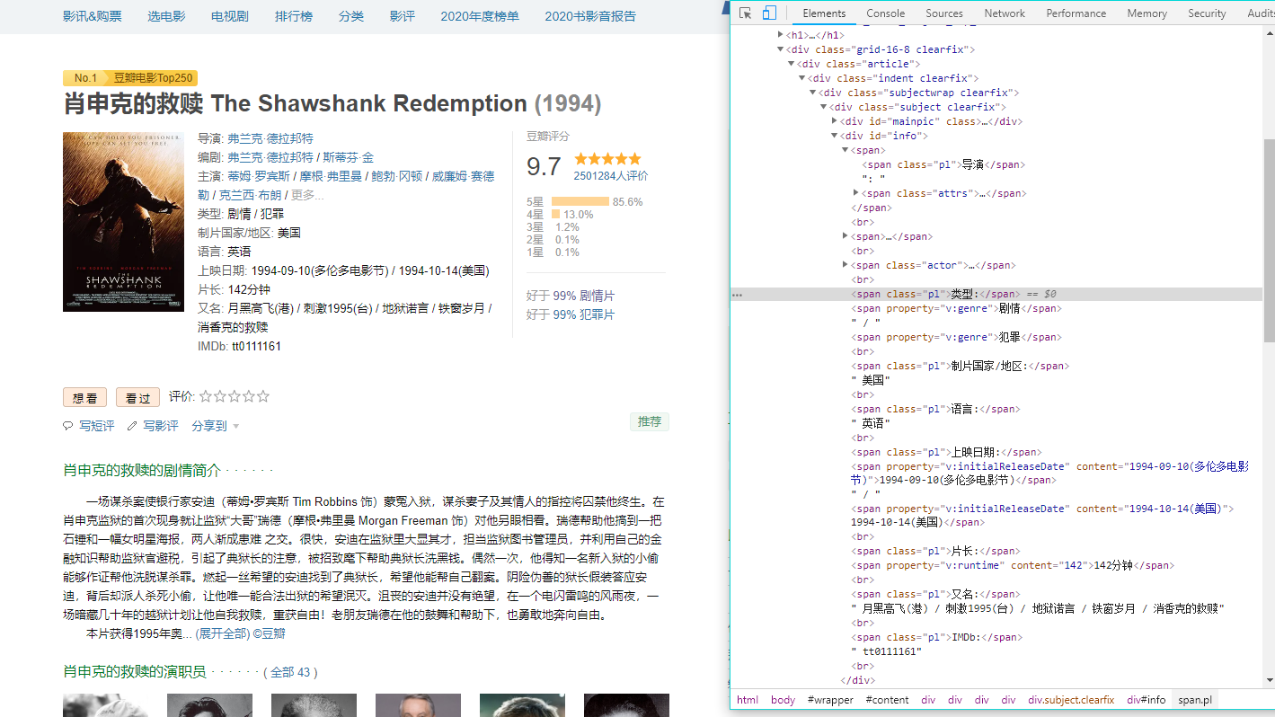Click the Shawshank Redemption movie poster
The image size is (1275, 717).
click(x=123, y=222)
